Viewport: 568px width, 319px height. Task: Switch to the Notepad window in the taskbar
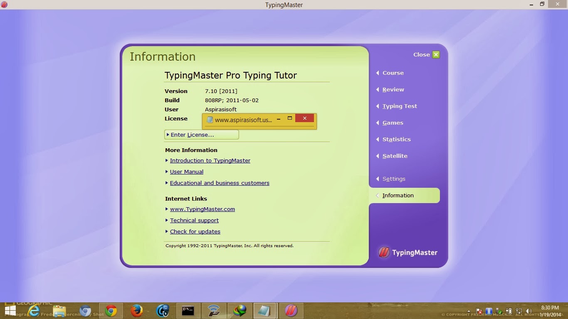265,311
